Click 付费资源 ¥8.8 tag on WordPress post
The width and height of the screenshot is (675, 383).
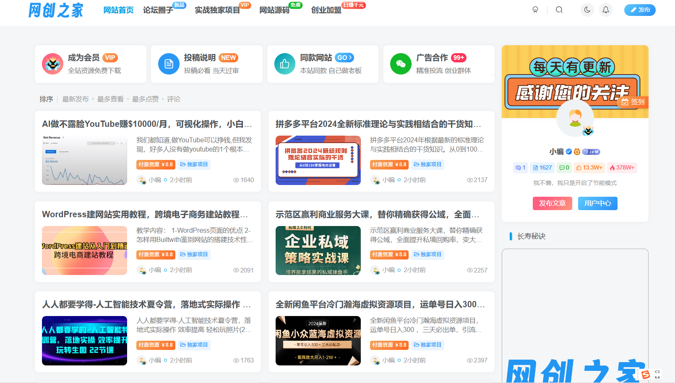tap(156, 254)
